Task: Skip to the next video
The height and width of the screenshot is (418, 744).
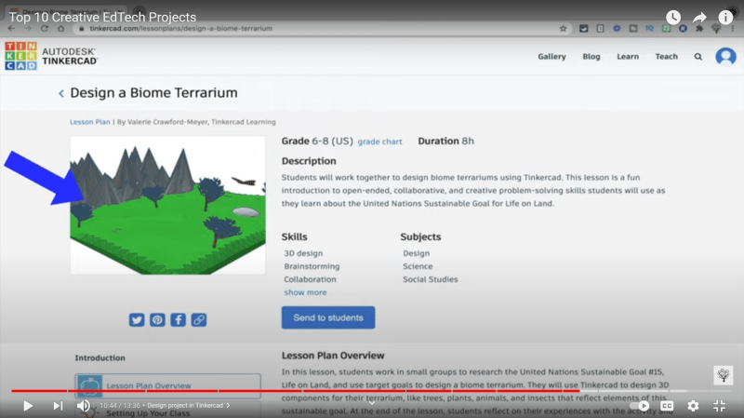Action: (58, 406)
